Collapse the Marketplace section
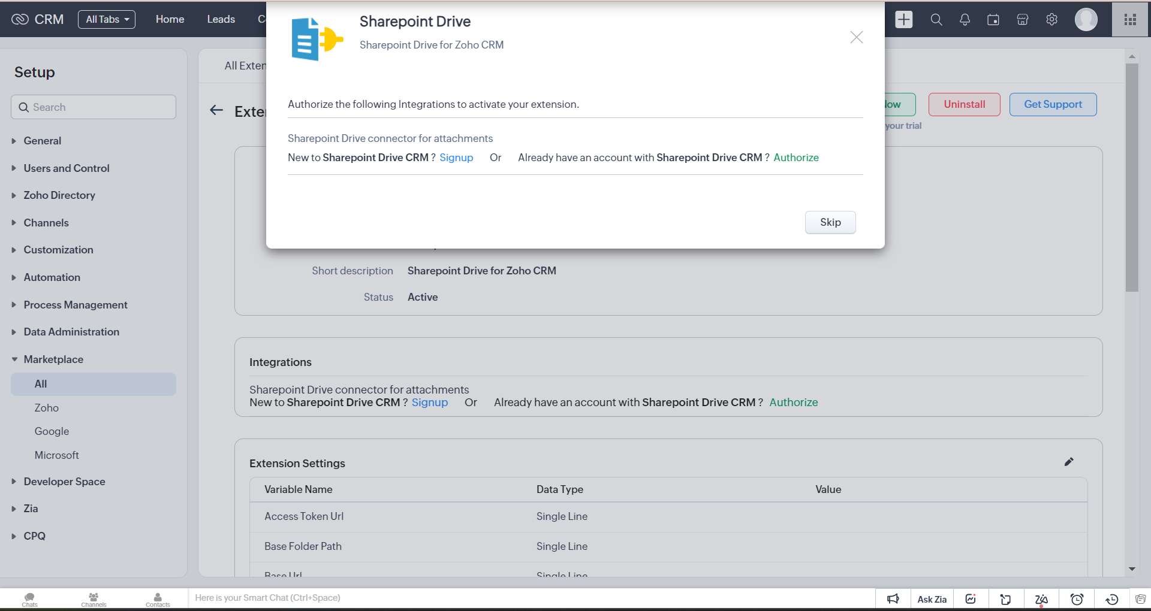 [x=53, y=359]
